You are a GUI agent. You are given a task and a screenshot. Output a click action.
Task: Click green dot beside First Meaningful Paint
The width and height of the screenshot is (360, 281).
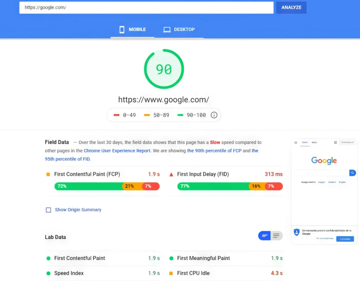pos(171,258)
